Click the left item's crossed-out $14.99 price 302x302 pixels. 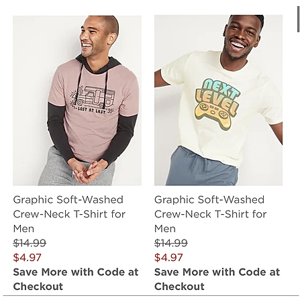pos(30,243)
